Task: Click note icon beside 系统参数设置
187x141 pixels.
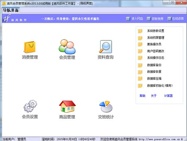Action: (140, 31)
